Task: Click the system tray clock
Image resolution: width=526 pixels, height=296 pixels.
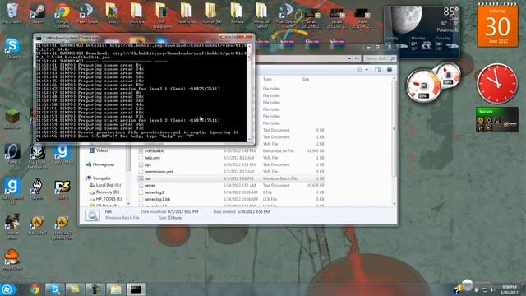Action: 509,289
